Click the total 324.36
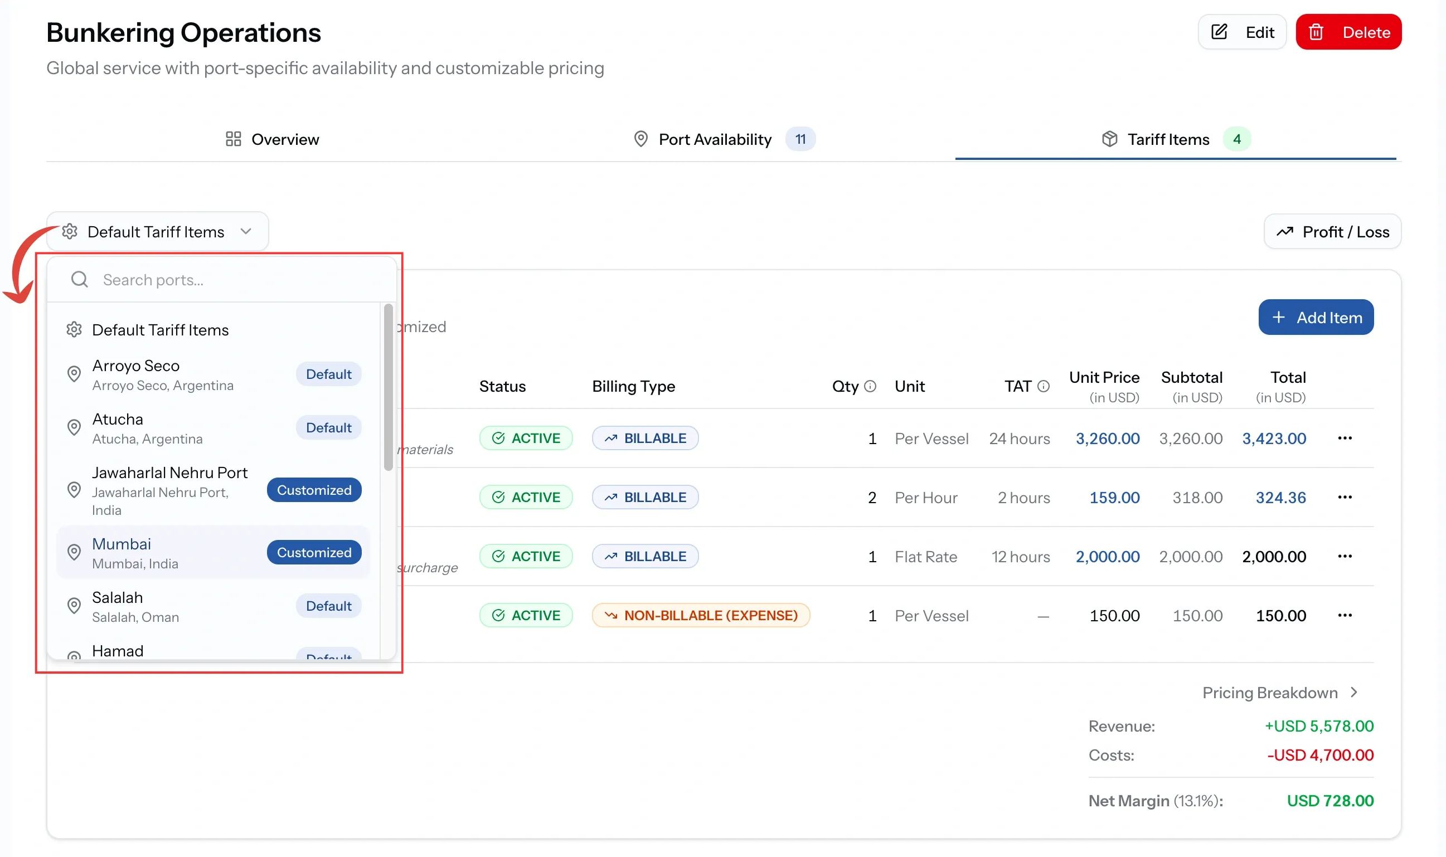The width and height of the screenshot is (1446, 857). pyautogui.click(x=1281, y=497)
